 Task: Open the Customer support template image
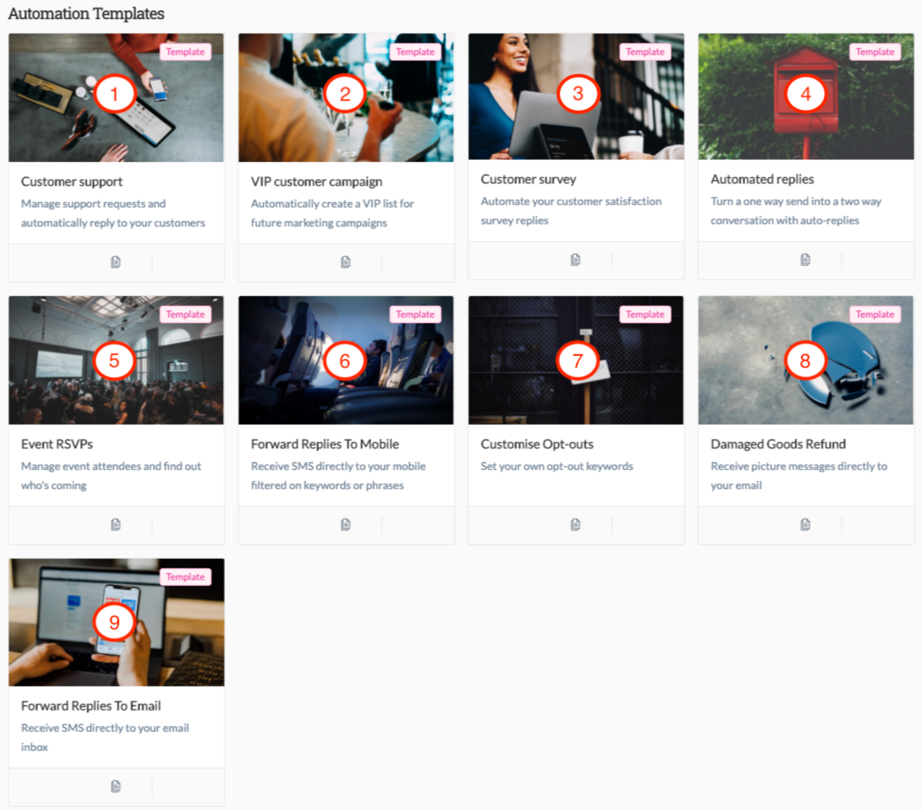pyautogui.click(x=116, y=97)
